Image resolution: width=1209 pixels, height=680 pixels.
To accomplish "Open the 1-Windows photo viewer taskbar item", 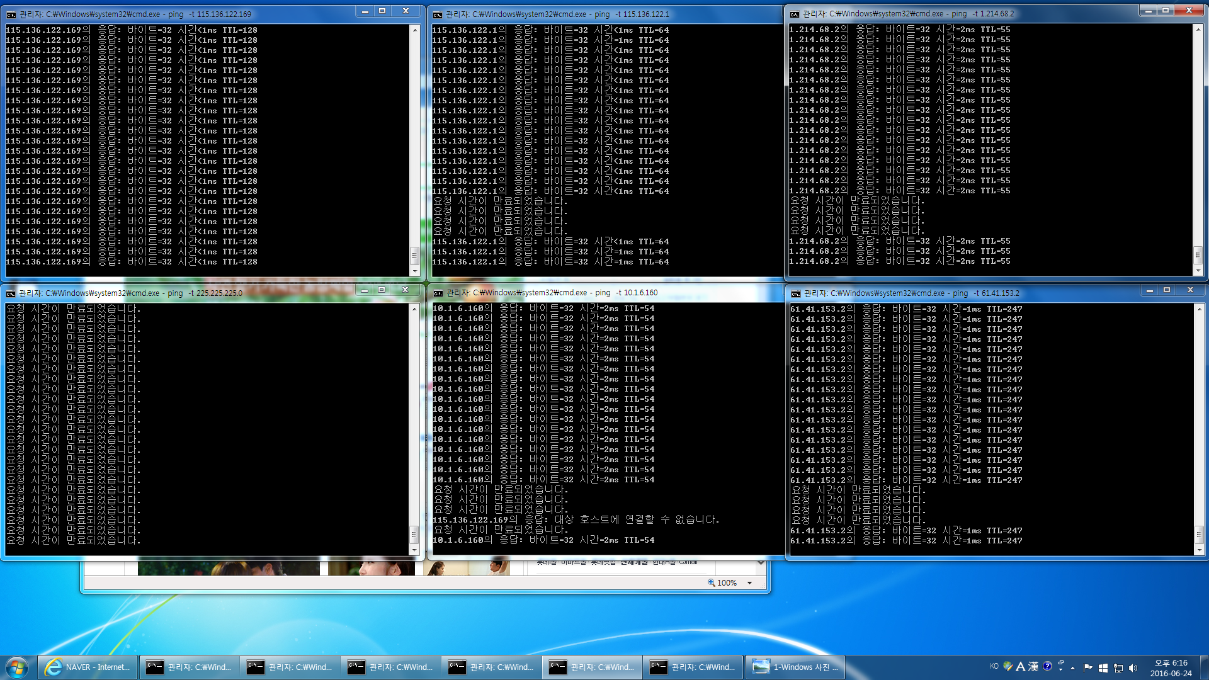I will point(795,667).
